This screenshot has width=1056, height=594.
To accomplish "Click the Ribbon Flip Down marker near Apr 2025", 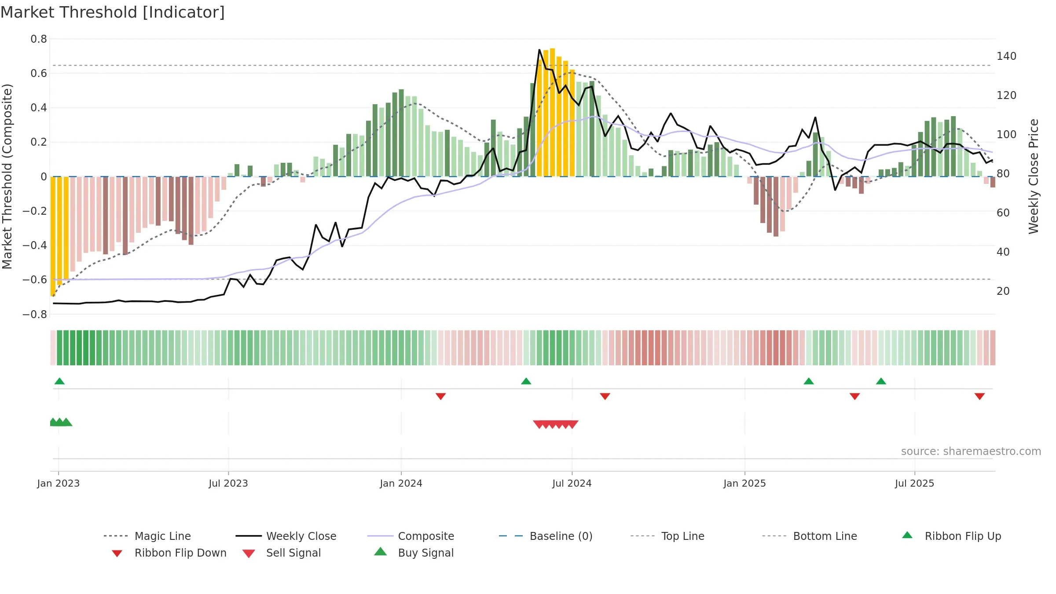I will [854, 396].
